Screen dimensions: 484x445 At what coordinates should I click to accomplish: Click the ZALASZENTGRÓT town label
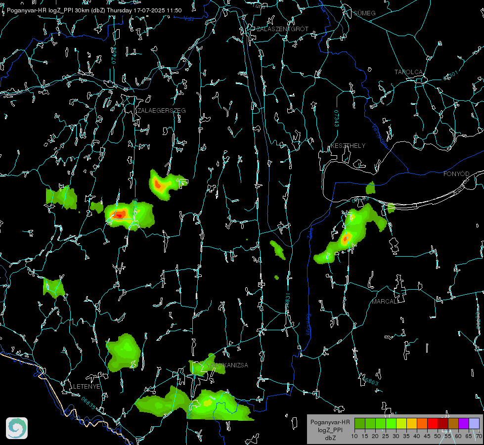(282, 29)
